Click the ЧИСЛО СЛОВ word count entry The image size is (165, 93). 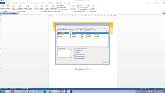pyautogui.click(x=13, y=89)
